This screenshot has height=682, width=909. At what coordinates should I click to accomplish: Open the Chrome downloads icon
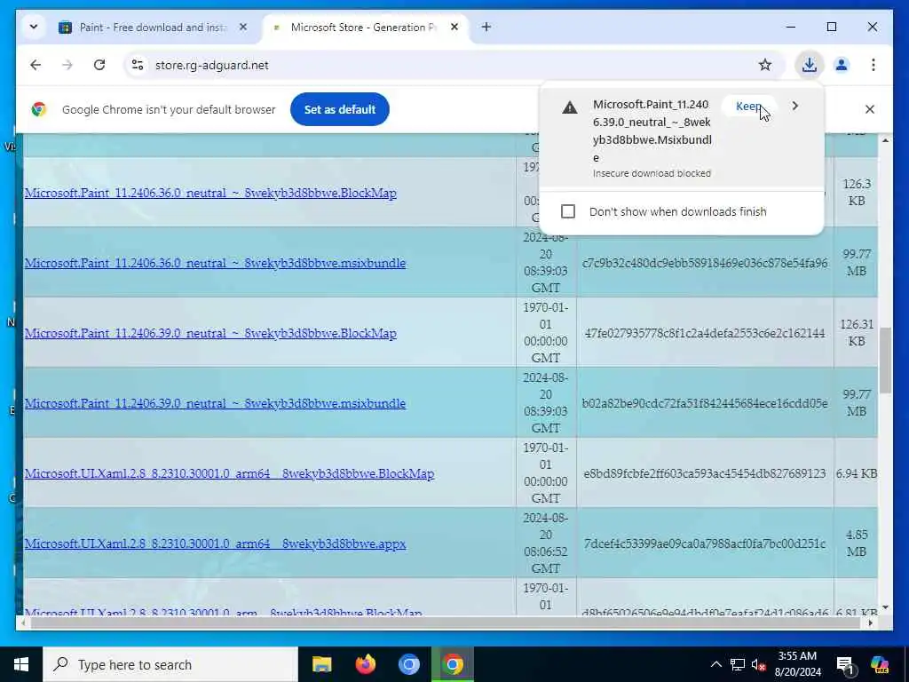[x=810, y=65]
